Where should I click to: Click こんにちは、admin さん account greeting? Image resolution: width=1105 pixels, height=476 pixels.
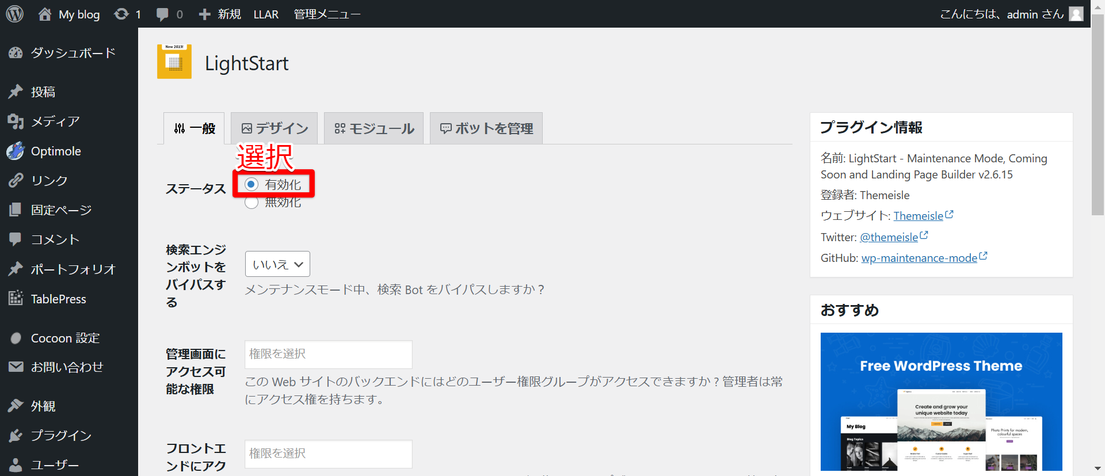tap(1001, 14)
